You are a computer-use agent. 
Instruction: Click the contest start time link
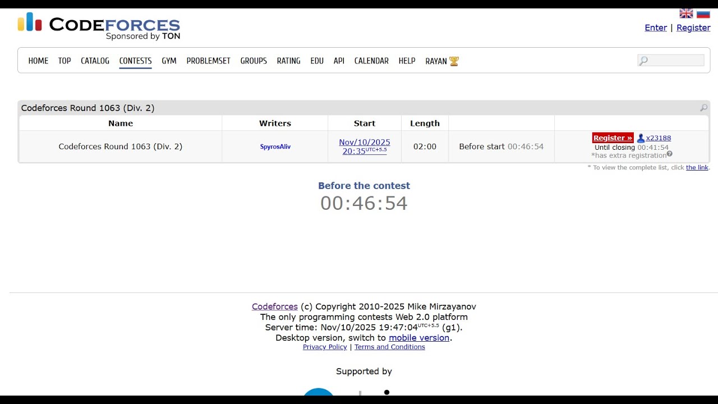(365, 146)
